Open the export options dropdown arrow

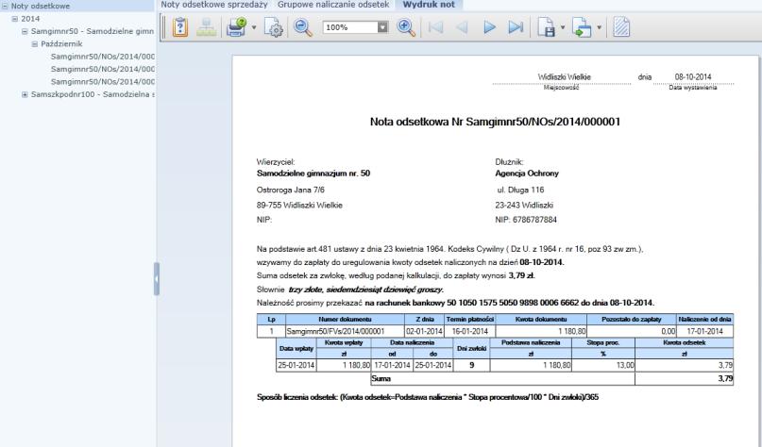pyautogui.click(x=600, y=27)
